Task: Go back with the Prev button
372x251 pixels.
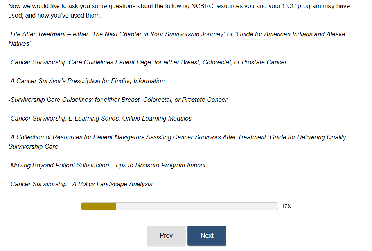Action: point(166,235)
